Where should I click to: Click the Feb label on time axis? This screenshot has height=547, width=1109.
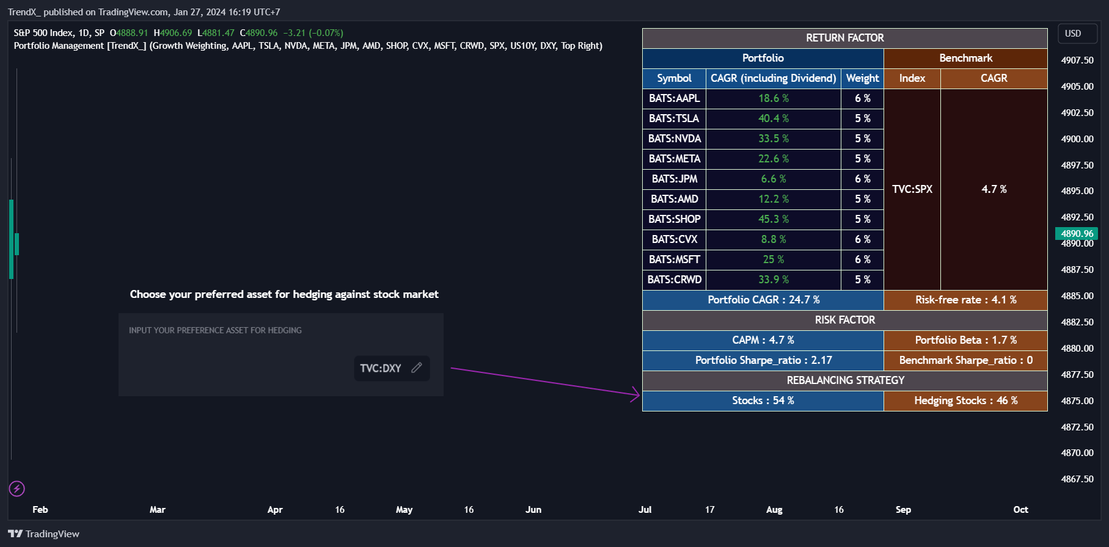pyautogui.click(x=40, y=510)
